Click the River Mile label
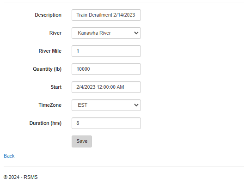This screenshot has width=244, height=184. click(50, 51)
